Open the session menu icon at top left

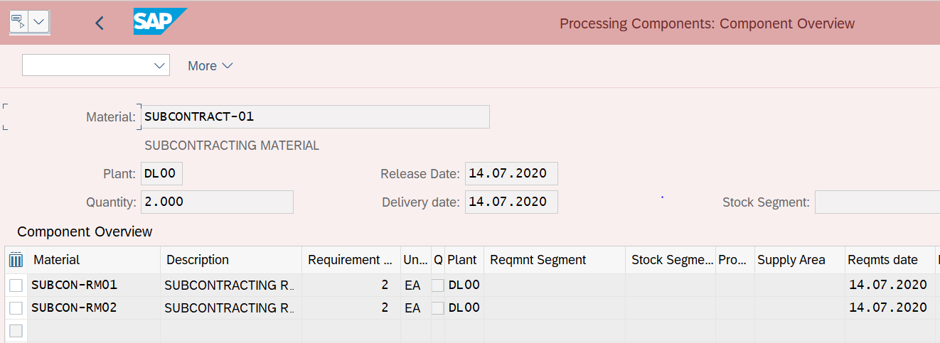[18, 22]
